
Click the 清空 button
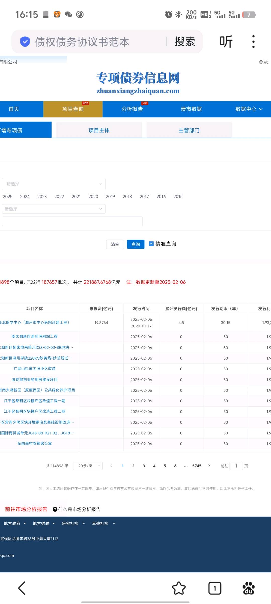pyautogui.click(x=115, y=244)
